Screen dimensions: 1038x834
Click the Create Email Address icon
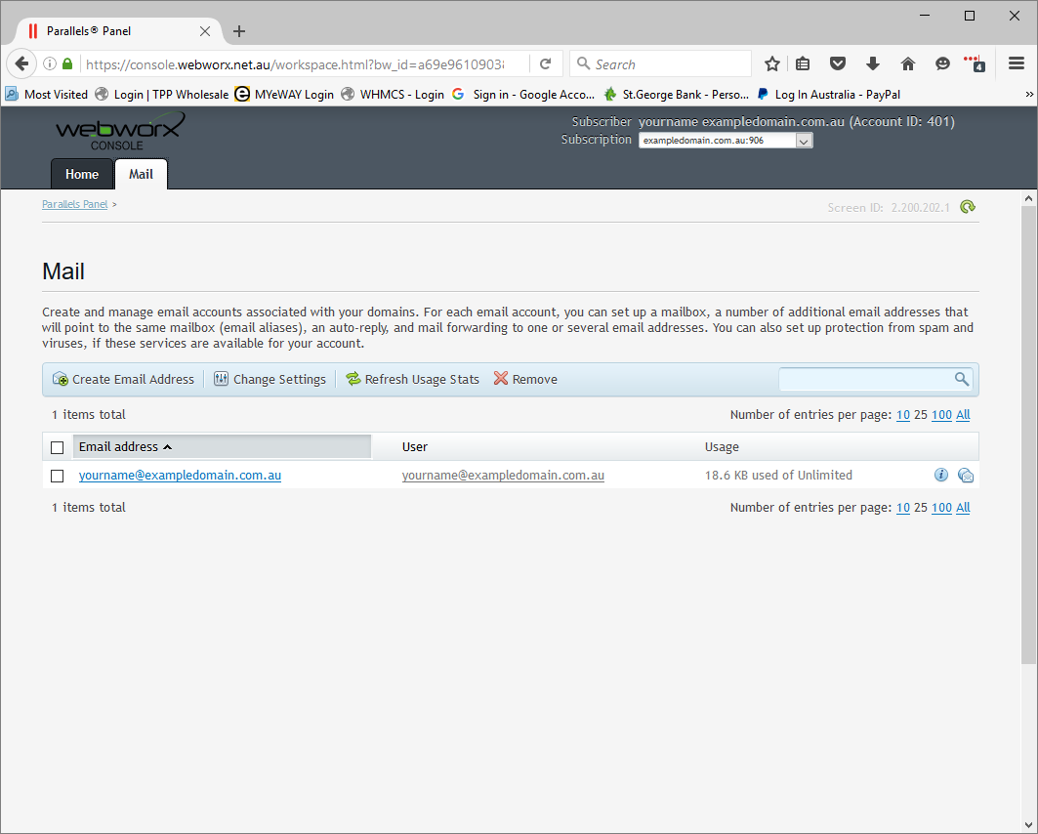point(61,379)
